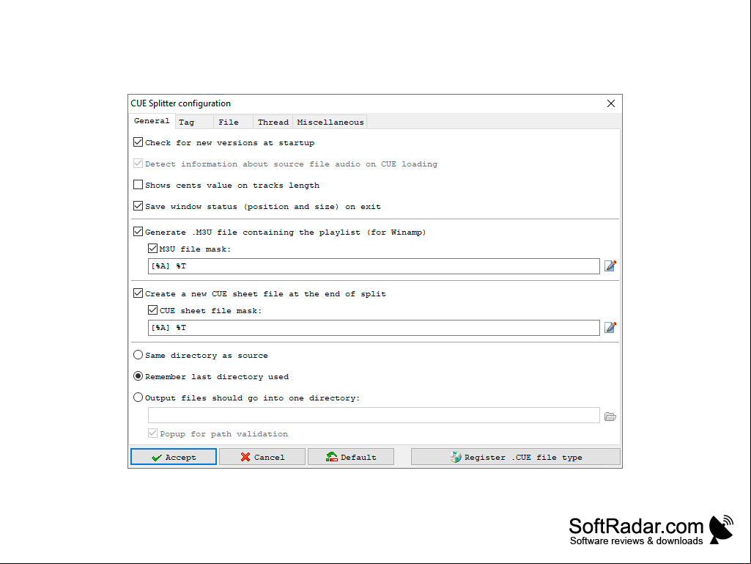Browse for output directory folder icon

click(x=610, y=417)
